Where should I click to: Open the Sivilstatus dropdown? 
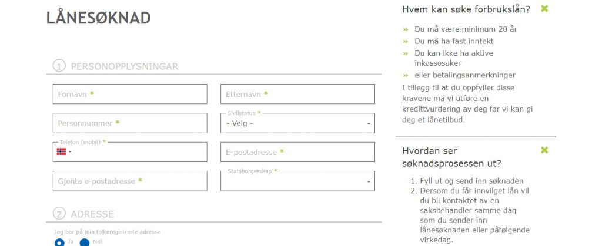(x=297, y=123)
